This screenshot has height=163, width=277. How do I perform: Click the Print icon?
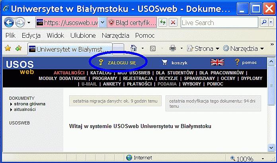(x=173, y=48)
